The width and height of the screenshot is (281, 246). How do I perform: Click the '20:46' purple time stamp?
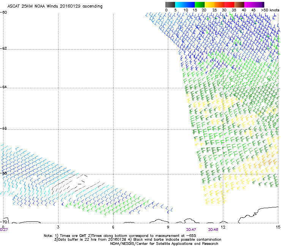point(213,230)
